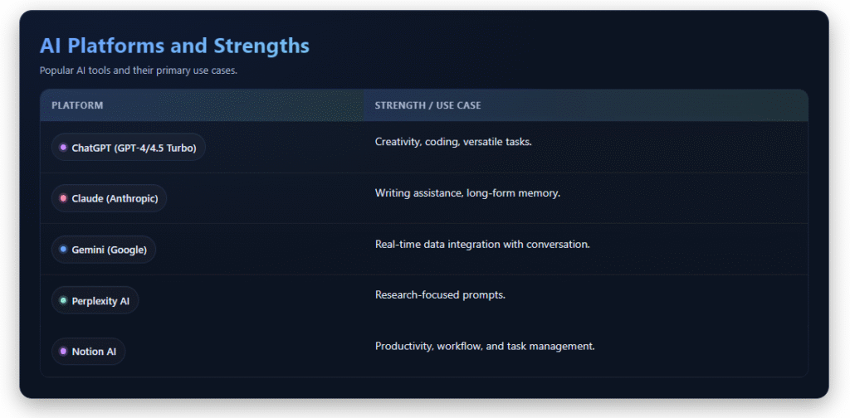
Task: Click the blue dot beside Gemini
Action: (x=63, y=250)
